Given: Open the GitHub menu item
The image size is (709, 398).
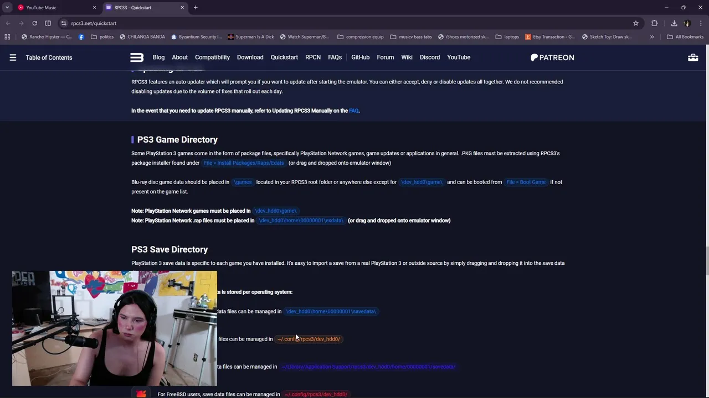Looking at the screenshot, I should click(x=360, y=57).
